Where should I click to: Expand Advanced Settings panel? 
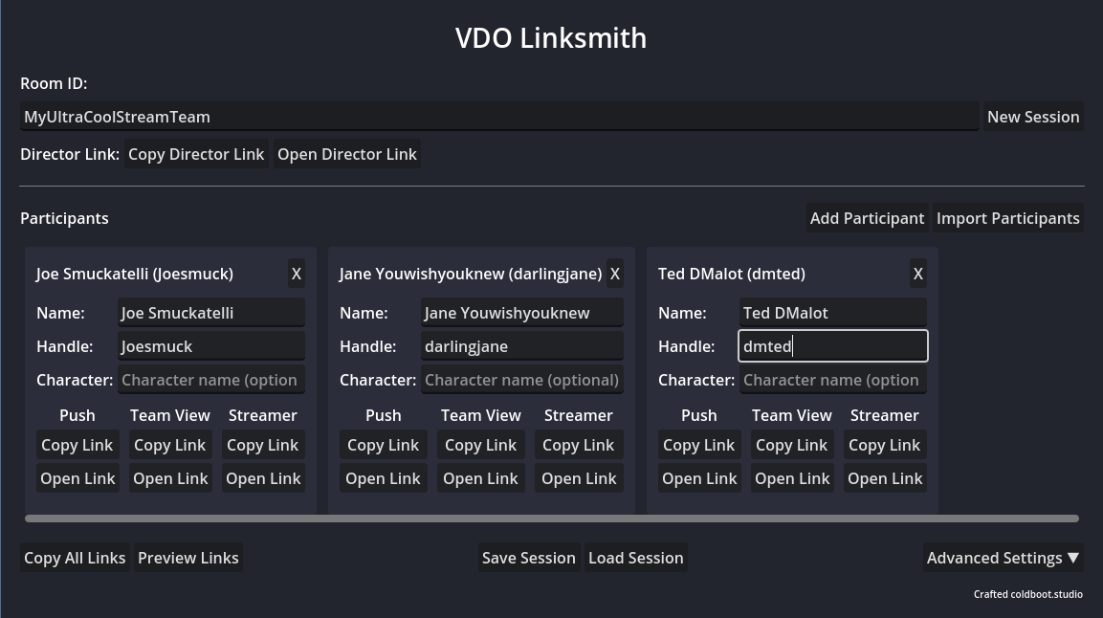1004,558
